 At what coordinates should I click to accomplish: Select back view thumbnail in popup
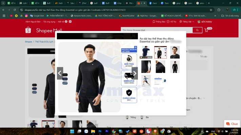point(175,66)
